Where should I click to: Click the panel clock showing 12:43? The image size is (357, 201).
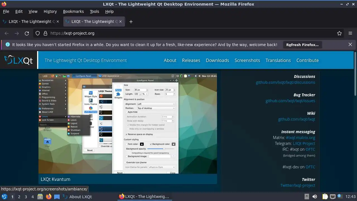[x=351, y=197]
